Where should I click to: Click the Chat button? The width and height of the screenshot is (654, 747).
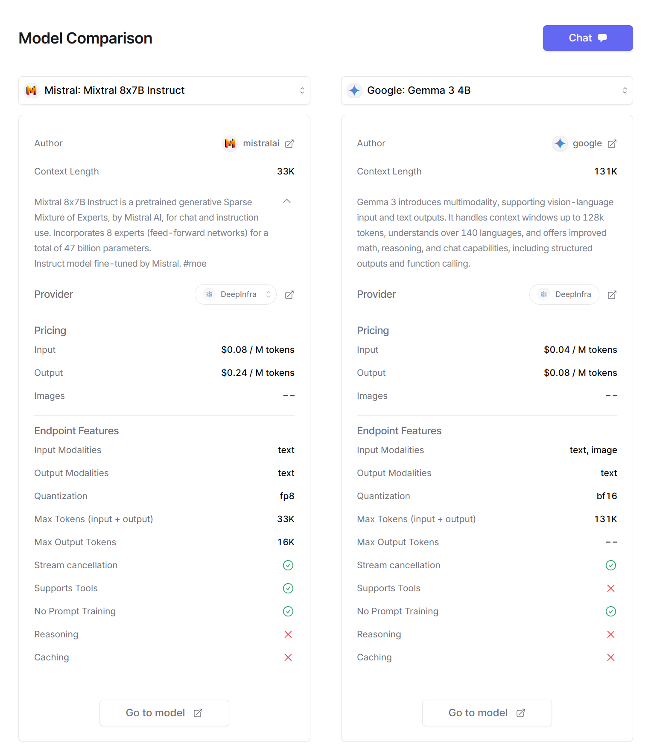tap(587, 38)
